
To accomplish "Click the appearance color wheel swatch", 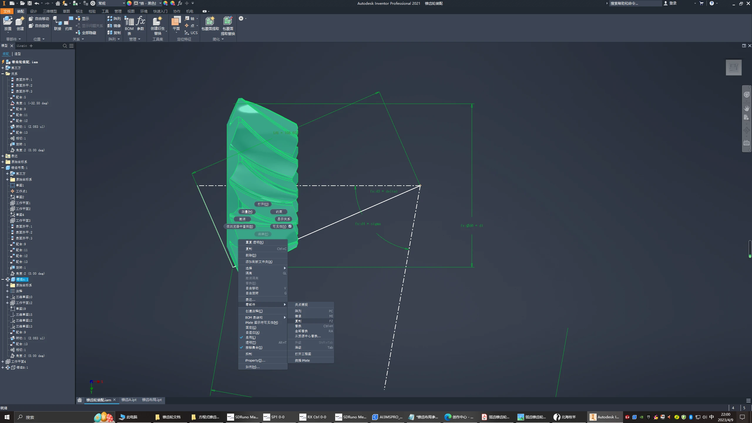I will 129,3.
